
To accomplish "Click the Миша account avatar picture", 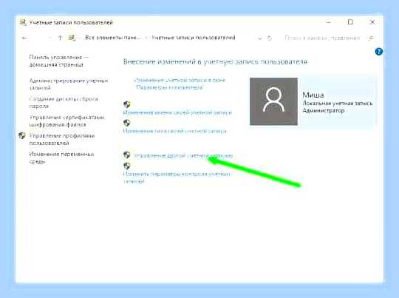I will point(273,101).
